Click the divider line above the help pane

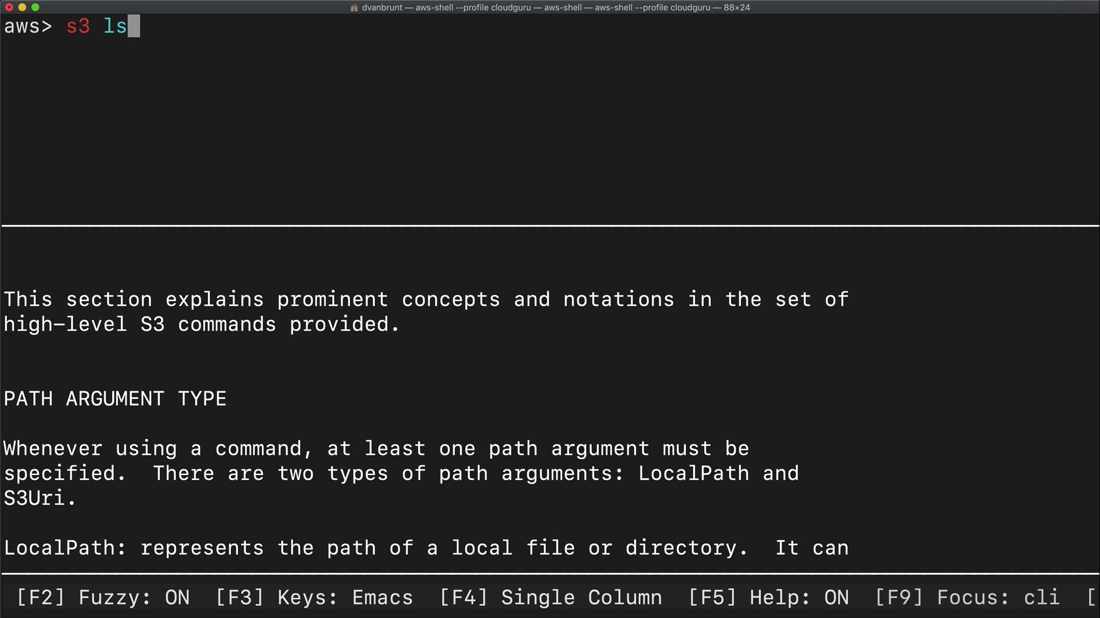[550, 226]
